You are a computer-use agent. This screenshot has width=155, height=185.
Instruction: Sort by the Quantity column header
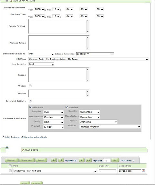(104, 166)
